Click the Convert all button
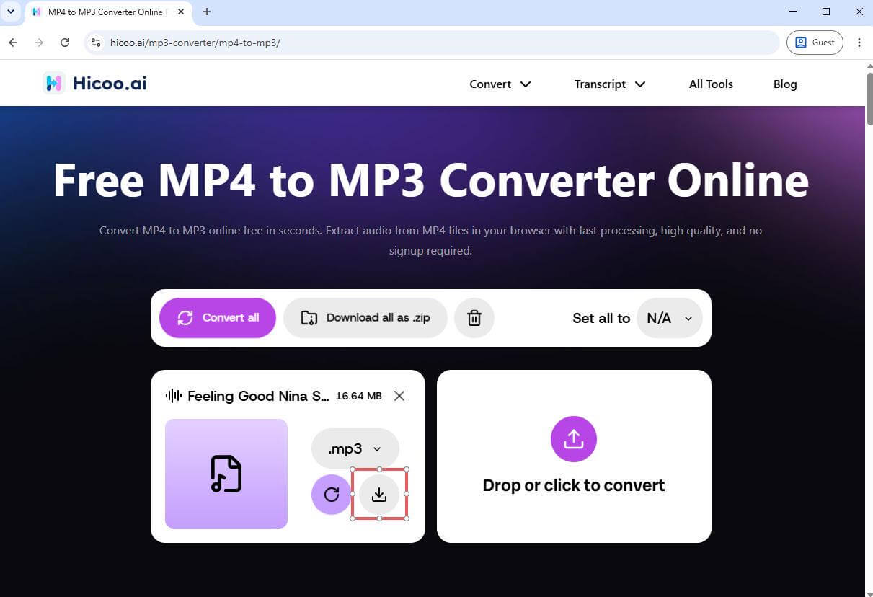 (x=218, y=318)
